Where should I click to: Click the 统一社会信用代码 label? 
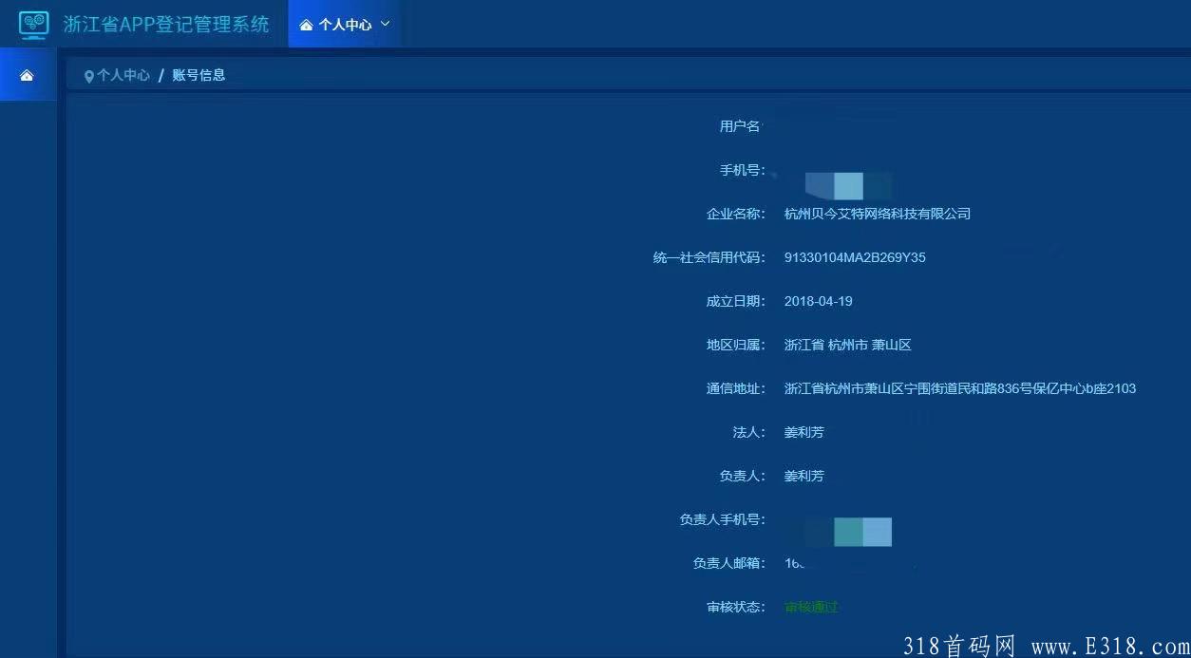pyautogui.click(x=709, y=257)
